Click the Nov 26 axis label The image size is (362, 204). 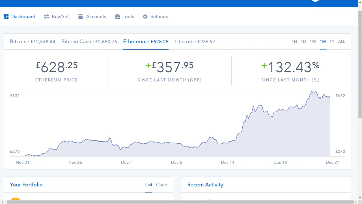(75, 162)
